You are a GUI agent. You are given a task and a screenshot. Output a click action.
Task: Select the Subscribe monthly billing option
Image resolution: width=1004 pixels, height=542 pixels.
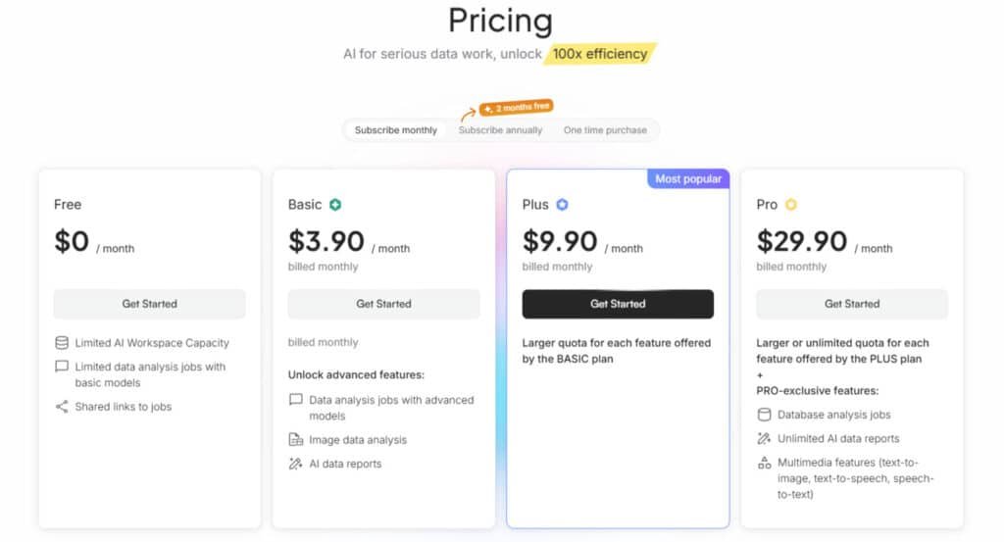(396, 130)
